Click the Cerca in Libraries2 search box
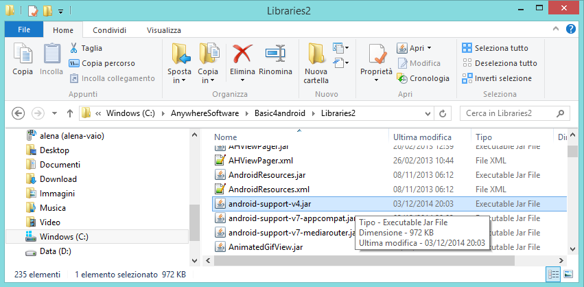The height and width of the screenshot is (287, 584). (x=515, y=113)
